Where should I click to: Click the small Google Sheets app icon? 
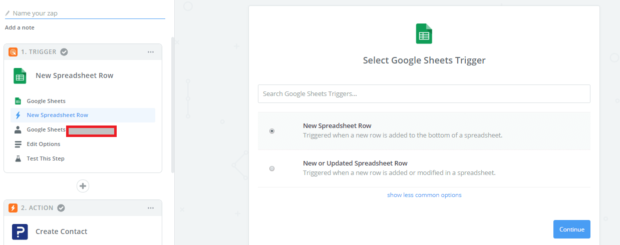tap(18, 101)
